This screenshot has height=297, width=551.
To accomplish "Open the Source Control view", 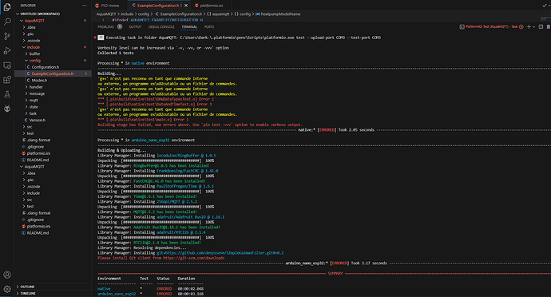I will (x=7, y=36).
